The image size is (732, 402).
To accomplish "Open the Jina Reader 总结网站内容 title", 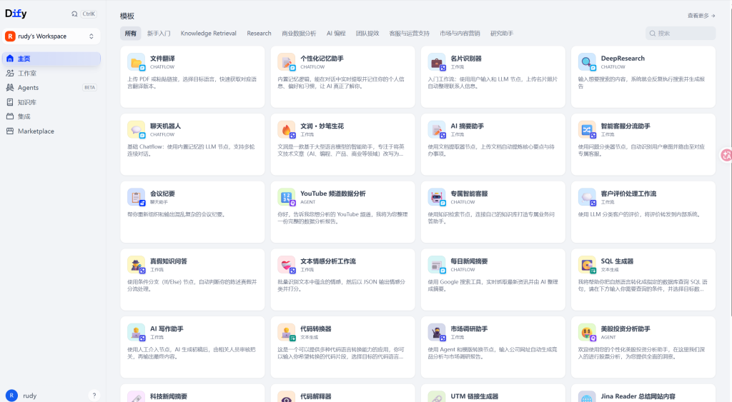I will tap(638, 396).
